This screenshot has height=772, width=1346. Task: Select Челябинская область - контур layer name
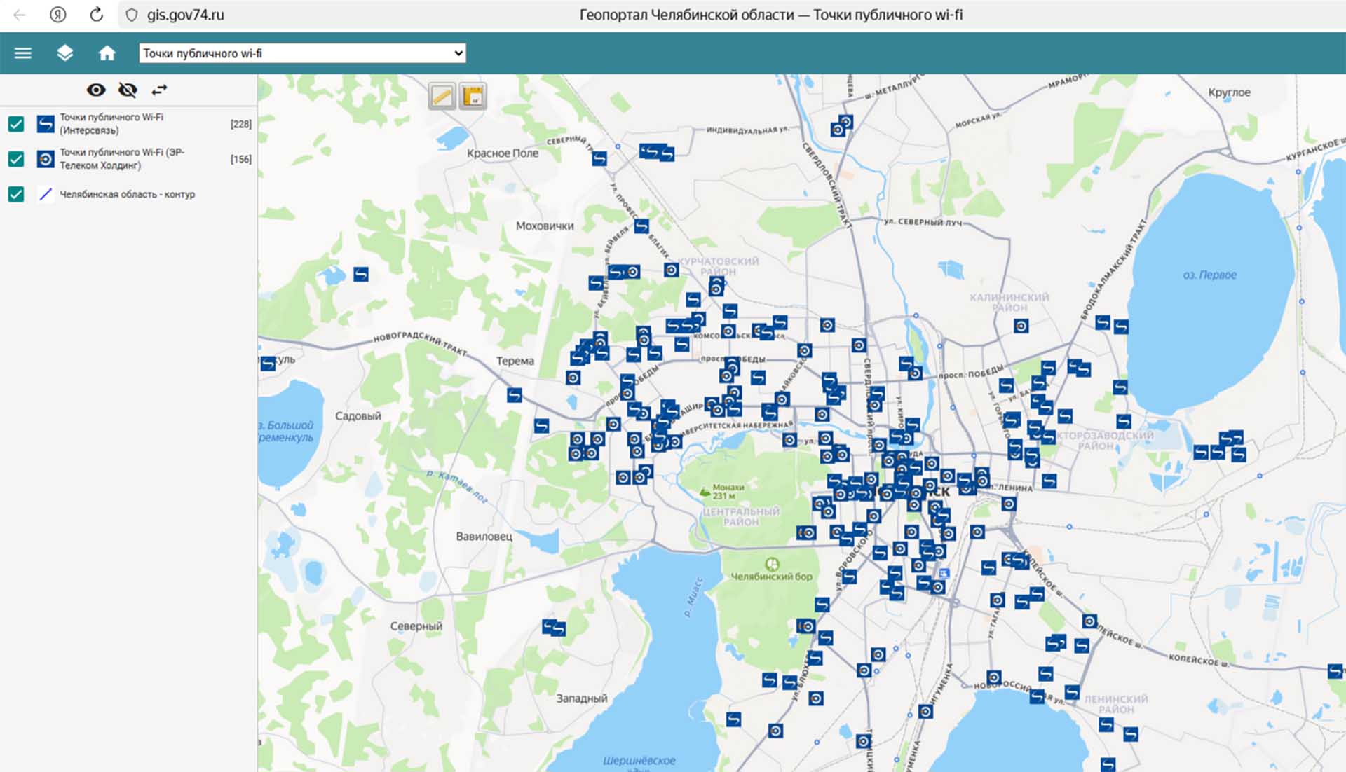[127, 194]
